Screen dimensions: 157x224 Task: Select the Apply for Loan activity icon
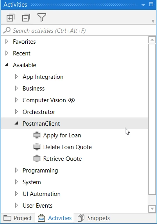coord(37,135)
